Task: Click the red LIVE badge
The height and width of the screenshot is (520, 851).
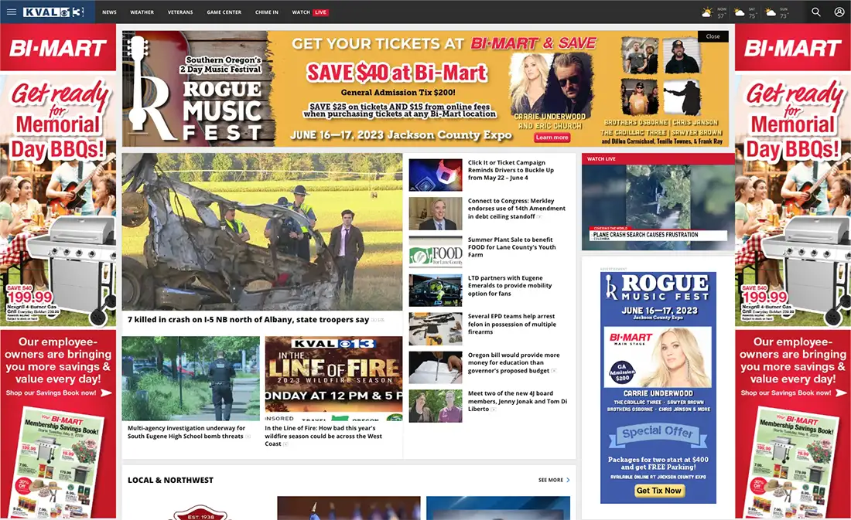Action: pyautogui.click(x=321, y=12)
